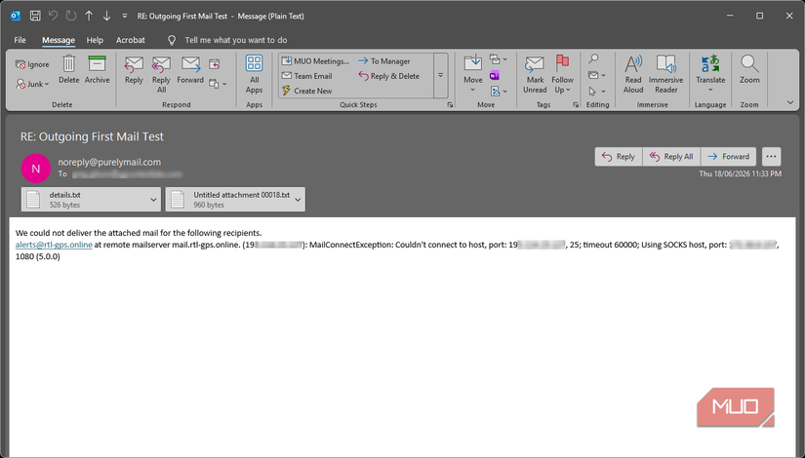Click Reply button in message header

pos(619,157)
